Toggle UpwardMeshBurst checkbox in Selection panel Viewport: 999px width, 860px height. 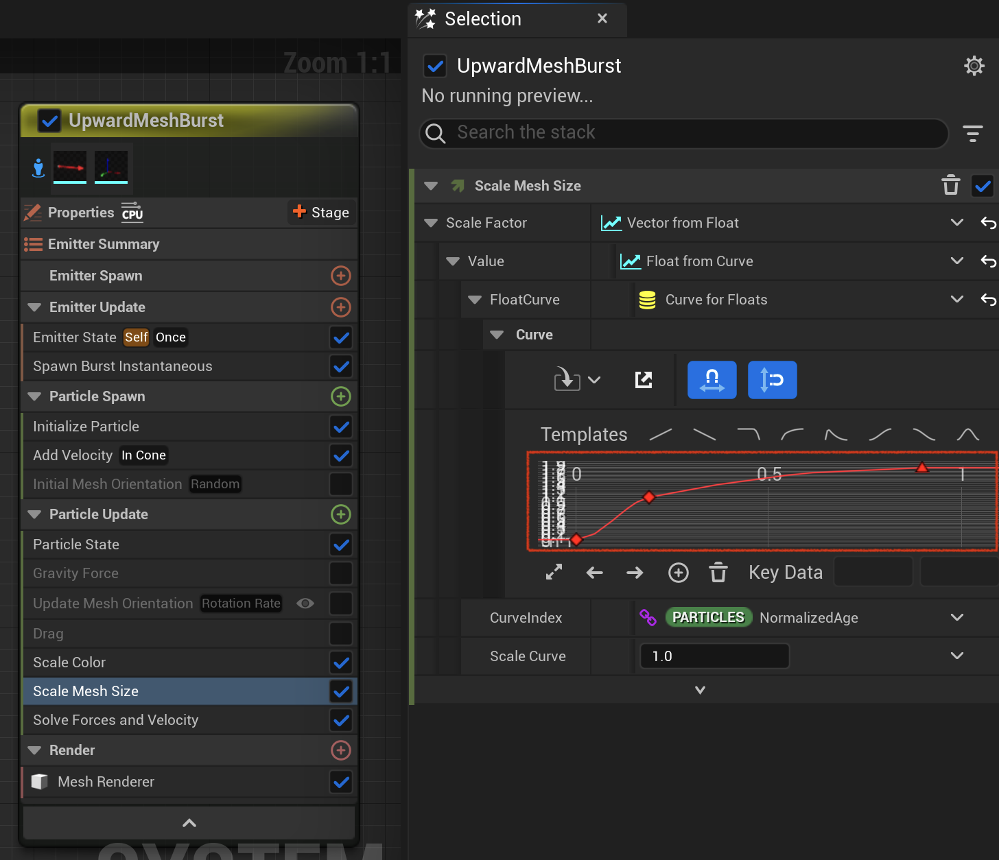(x=435, y=66)
